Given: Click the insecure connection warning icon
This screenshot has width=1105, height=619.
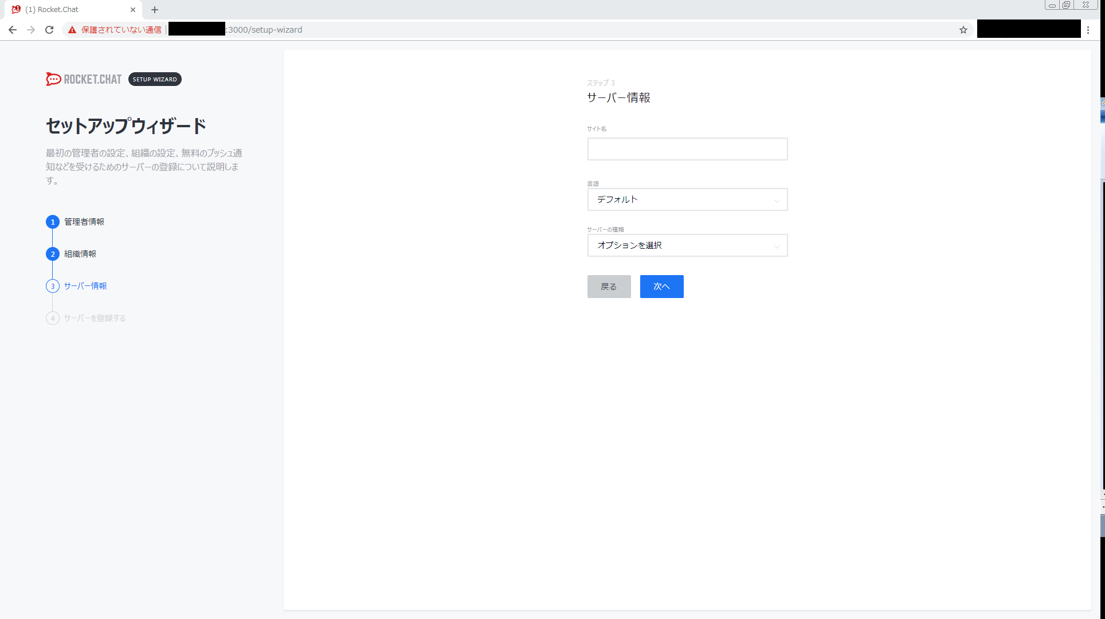Looking at the screenshot, I should click(x=72, y=30).
